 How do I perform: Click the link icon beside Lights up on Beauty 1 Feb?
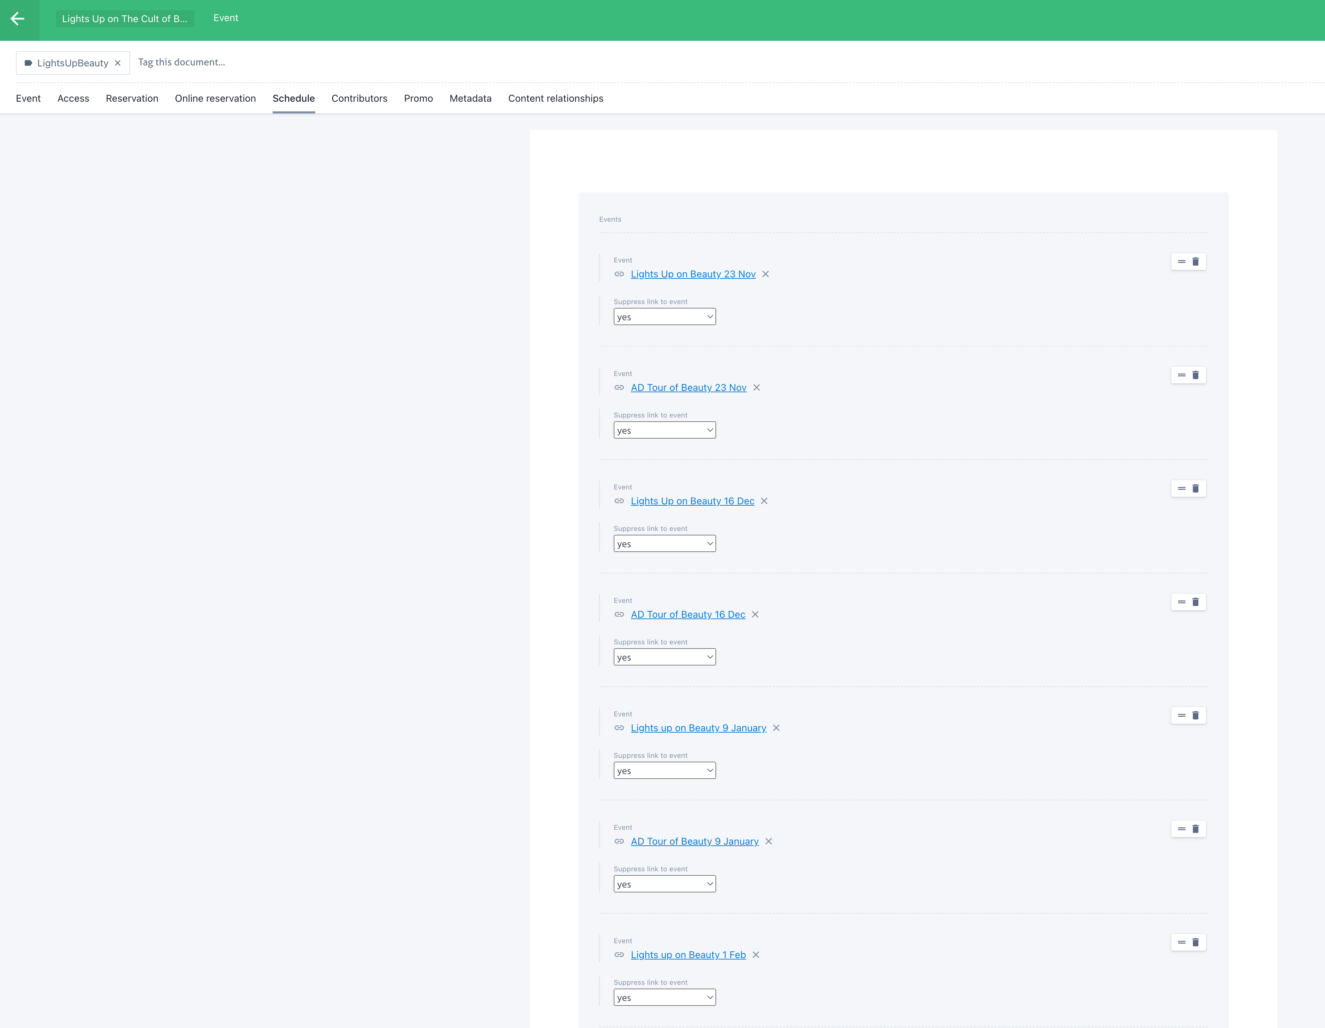click(x=619, y=955)
